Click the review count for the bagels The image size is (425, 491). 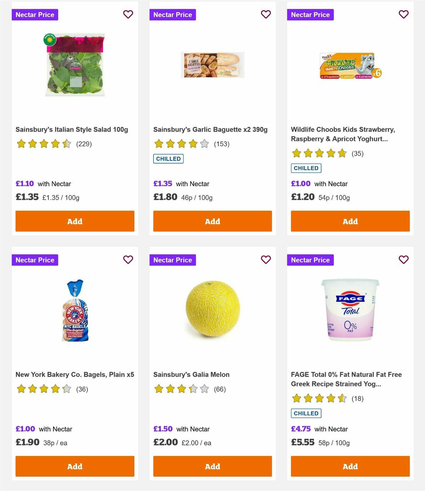(x=81, y=389)
